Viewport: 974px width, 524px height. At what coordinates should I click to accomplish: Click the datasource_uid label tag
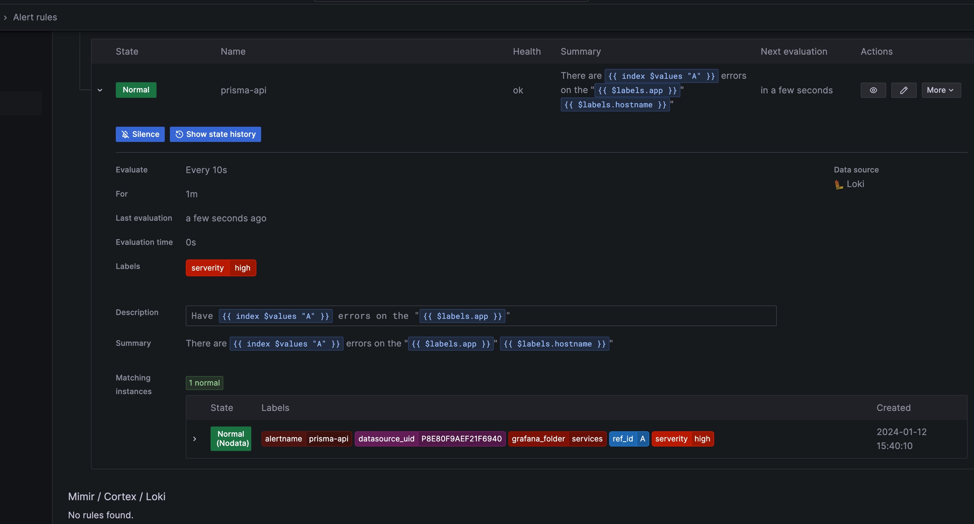tap(430, 439)
